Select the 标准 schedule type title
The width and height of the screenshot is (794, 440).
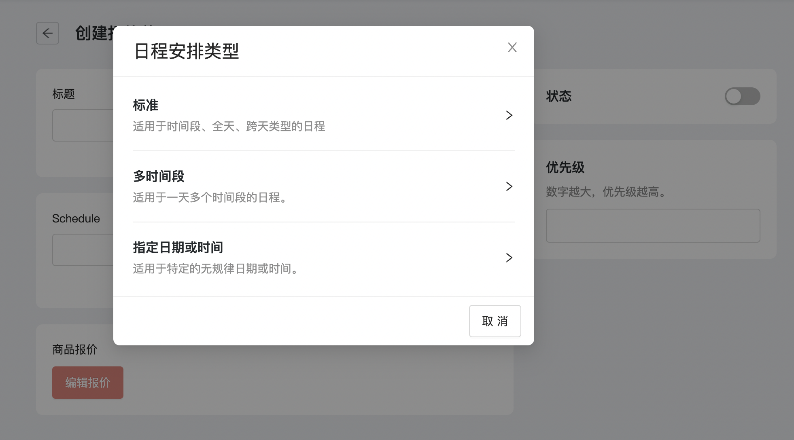146,105
